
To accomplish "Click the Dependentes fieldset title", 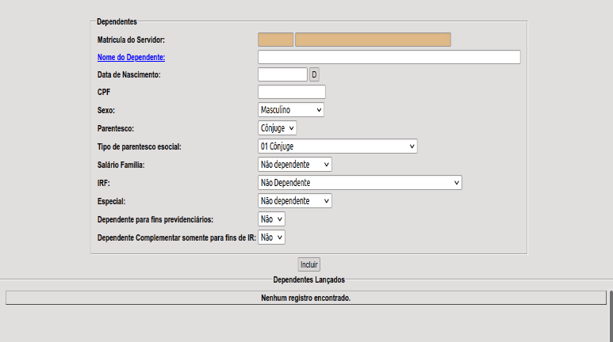I will [x=117, y=21].
